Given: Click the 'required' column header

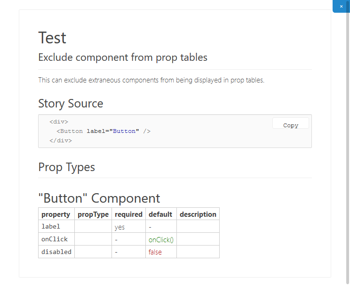Looking at the screenshot, I should 128,214.
